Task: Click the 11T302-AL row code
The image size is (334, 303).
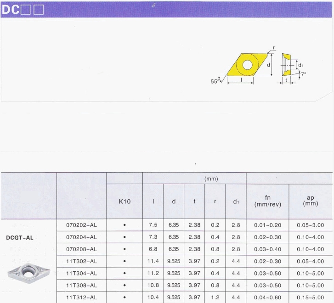Action: [82, 261]
